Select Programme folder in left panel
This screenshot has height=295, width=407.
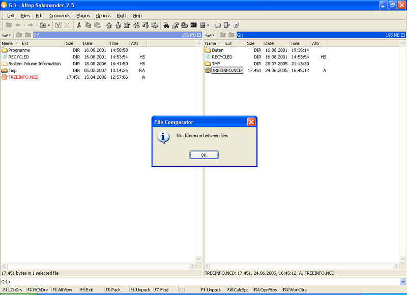coord(19,50)
